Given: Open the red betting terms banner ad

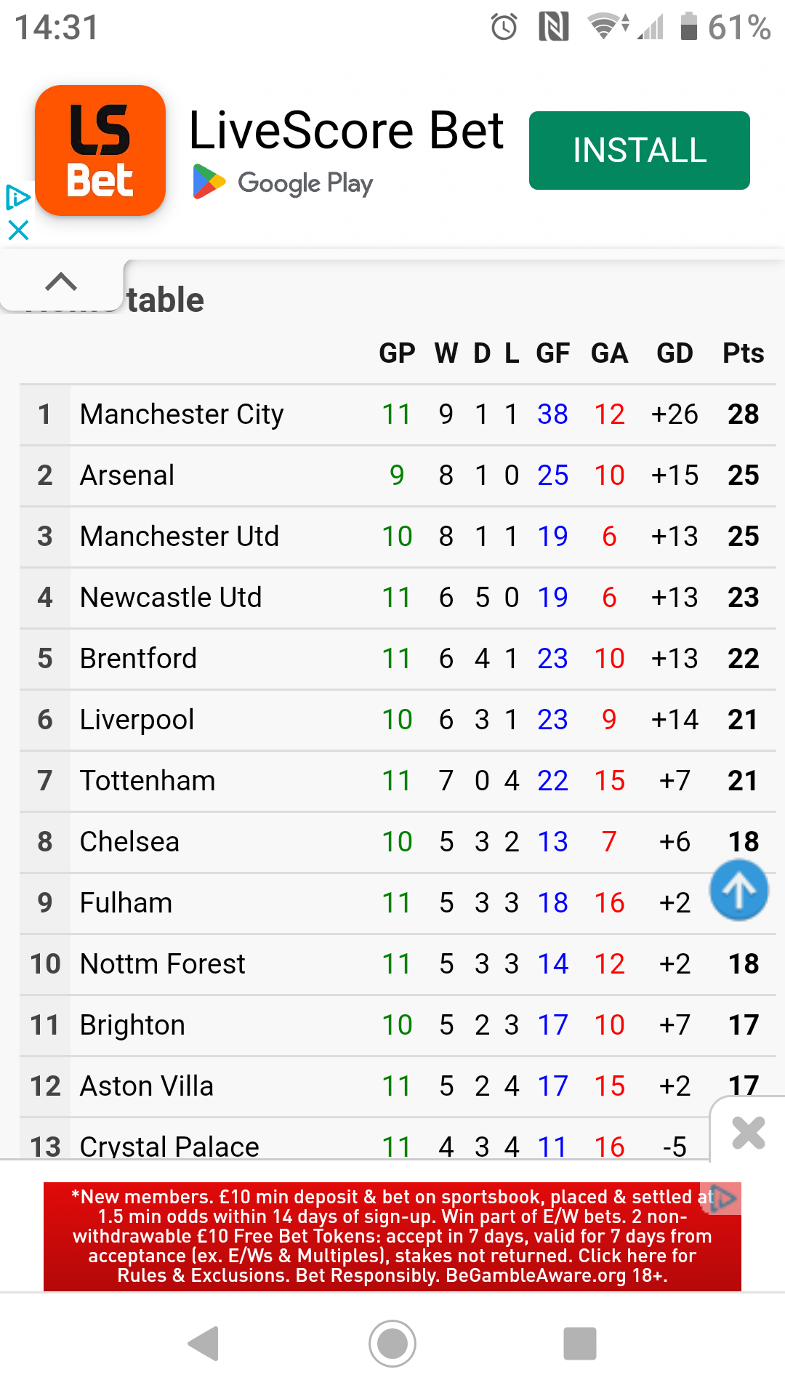Looking at the screenshot, I should coord(392,1236).
